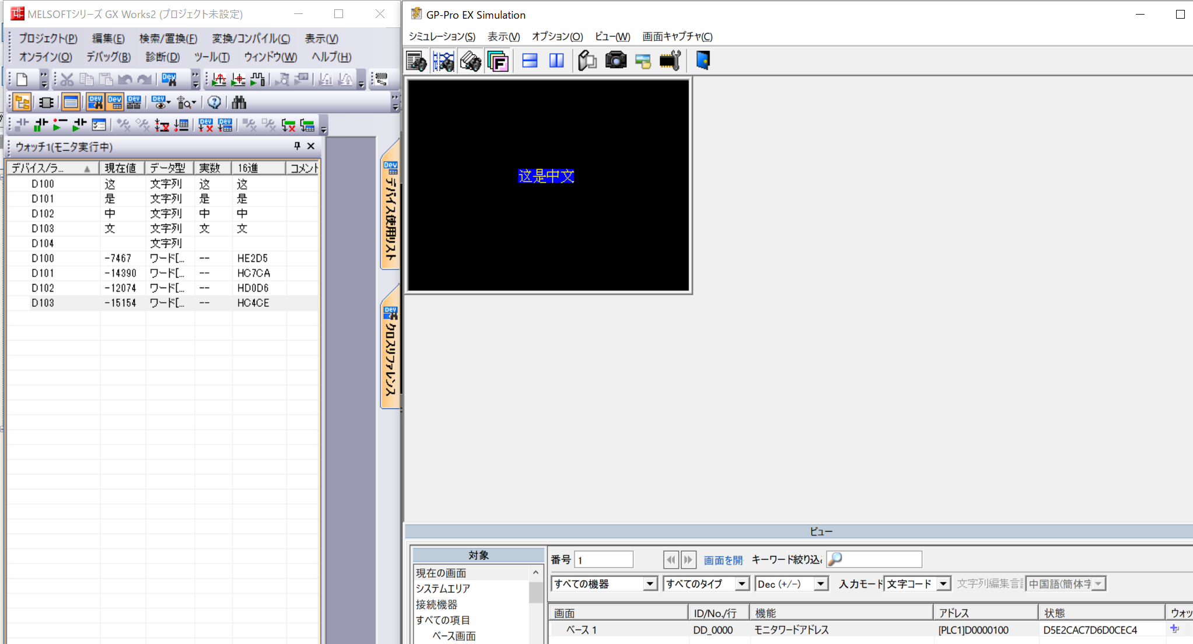The image size is (1193, 644).
Task: Click the binoculars find icon in GX Works2
Action: [x=239, y=103]
